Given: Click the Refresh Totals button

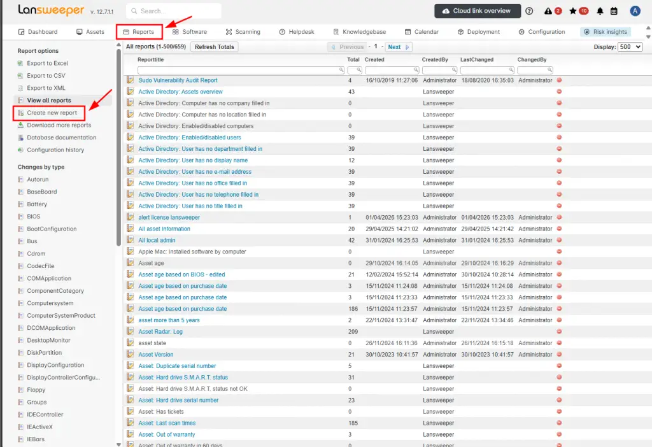Looking at the screenshot, I should [x=214, y=47].
